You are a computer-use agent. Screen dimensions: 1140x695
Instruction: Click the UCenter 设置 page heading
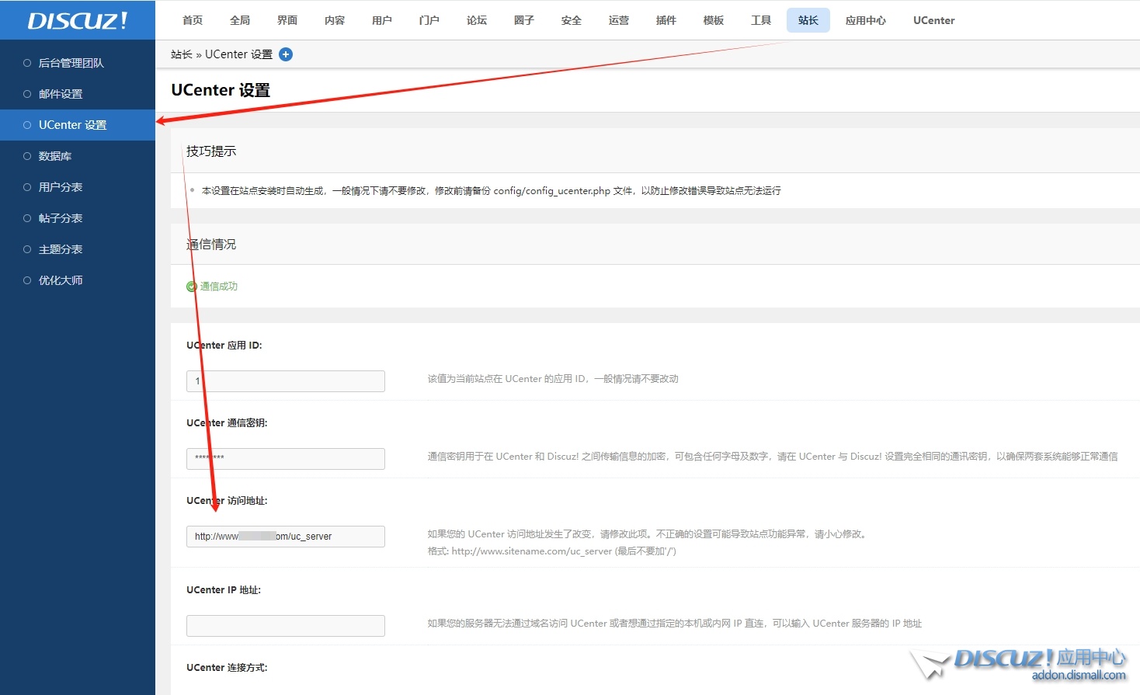(221, 90)
